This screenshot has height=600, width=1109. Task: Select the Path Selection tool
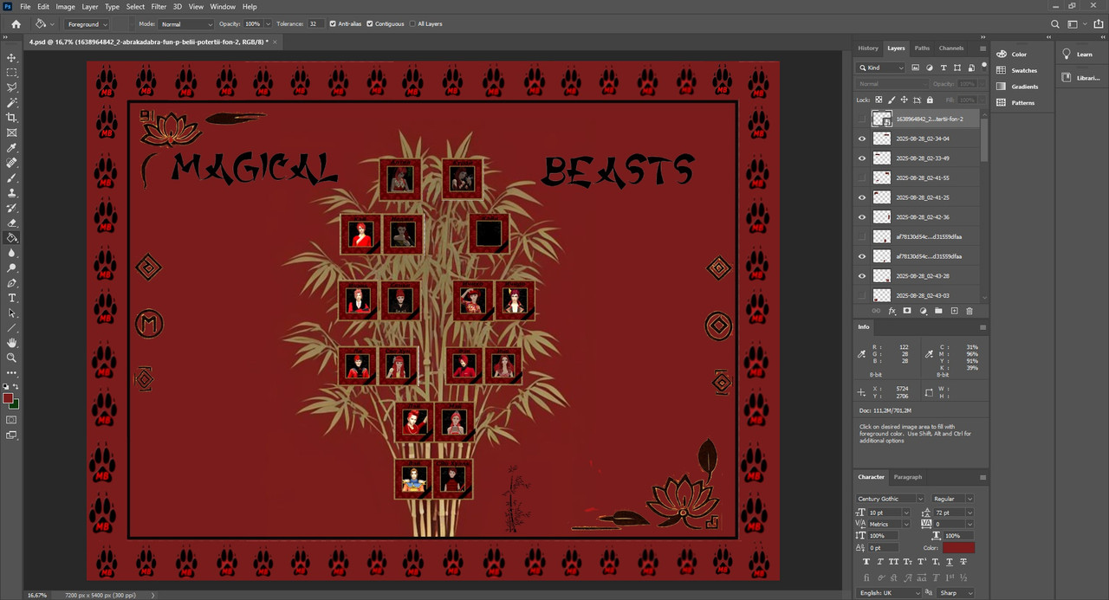12,313
